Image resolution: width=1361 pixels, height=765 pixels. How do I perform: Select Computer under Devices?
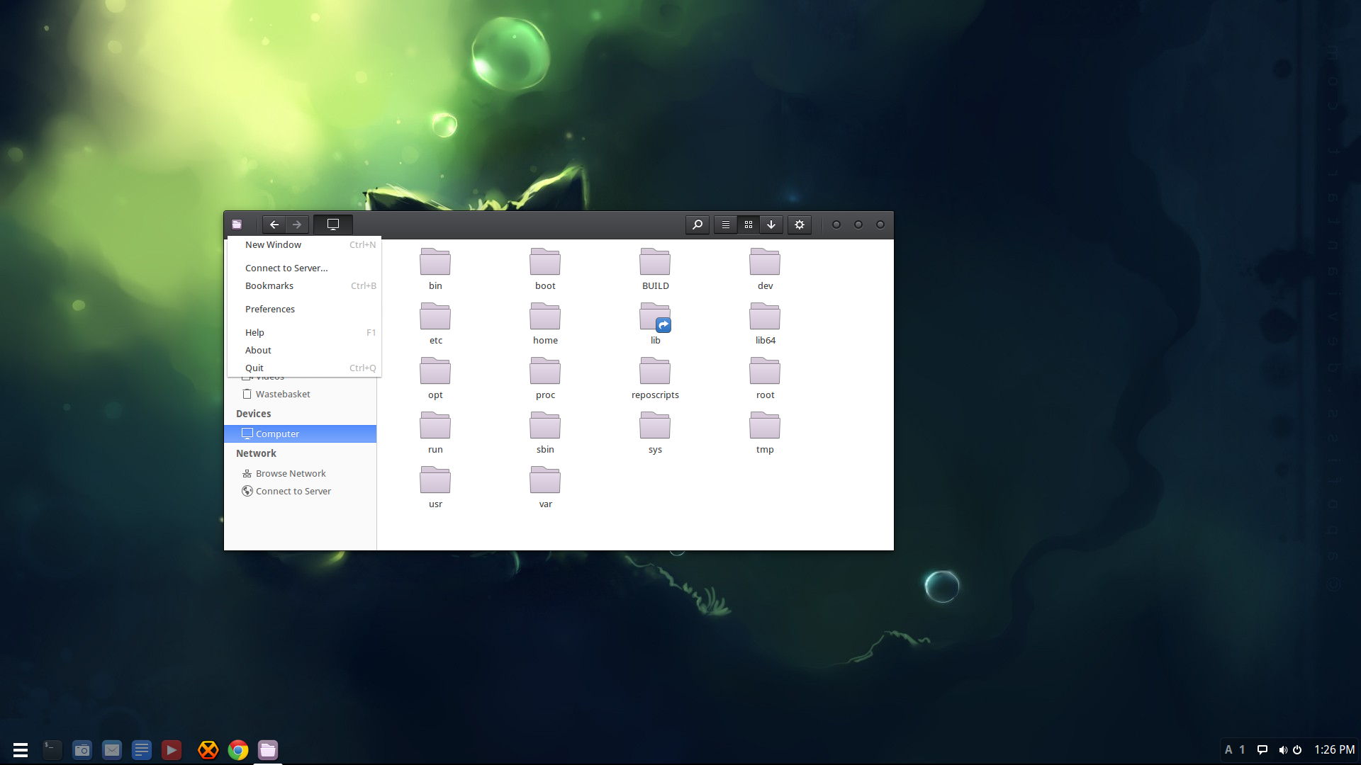pos(300,433)
